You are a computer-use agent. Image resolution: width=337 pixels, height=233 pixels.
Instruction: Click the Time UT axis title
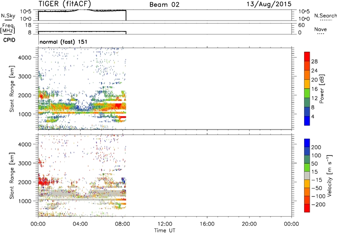pyautogui.click(x=165, y=230)
